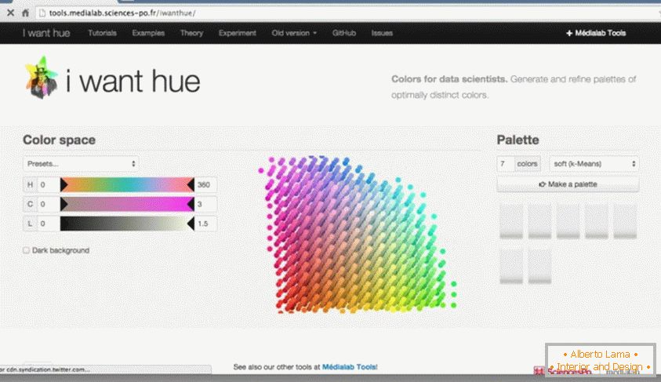This screenshot has width=661, height=382.
Task: Click the color space 3D visualization
Action: tap(358, 235)
